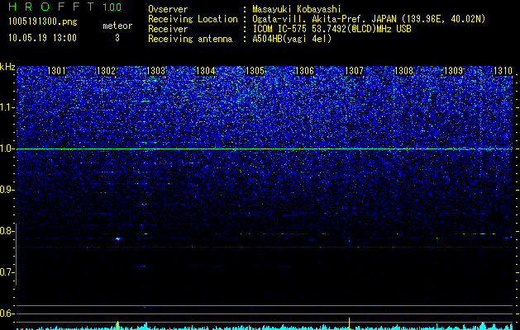Click the 0.7 kHz axis label

point(7,272)
